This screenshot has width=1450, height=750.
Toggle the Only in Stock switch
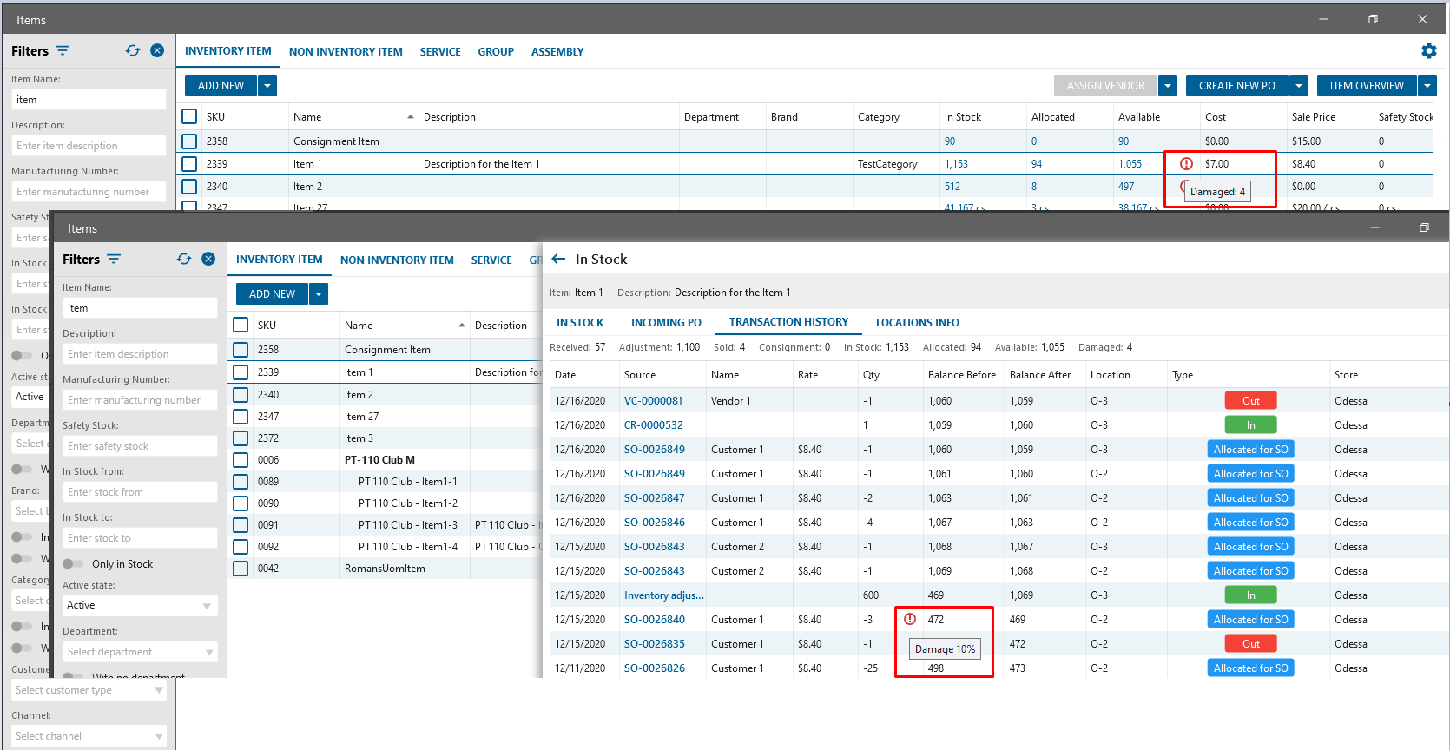tap(73, 564)
